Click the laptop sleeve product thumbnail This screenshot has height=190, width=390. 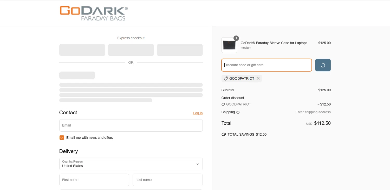click(229, 45)
